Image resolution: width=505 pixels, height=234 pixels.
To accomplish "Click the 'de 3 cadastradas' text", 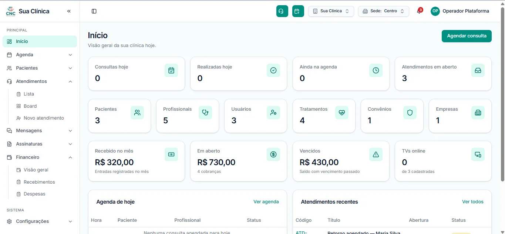I will (x=418, y=172).
